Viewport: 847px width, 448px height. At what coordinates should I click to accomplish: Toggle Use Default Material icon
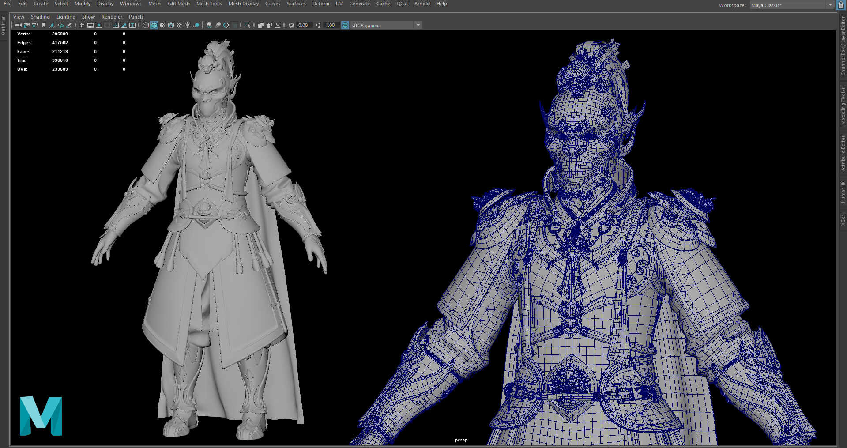point(162,25)
